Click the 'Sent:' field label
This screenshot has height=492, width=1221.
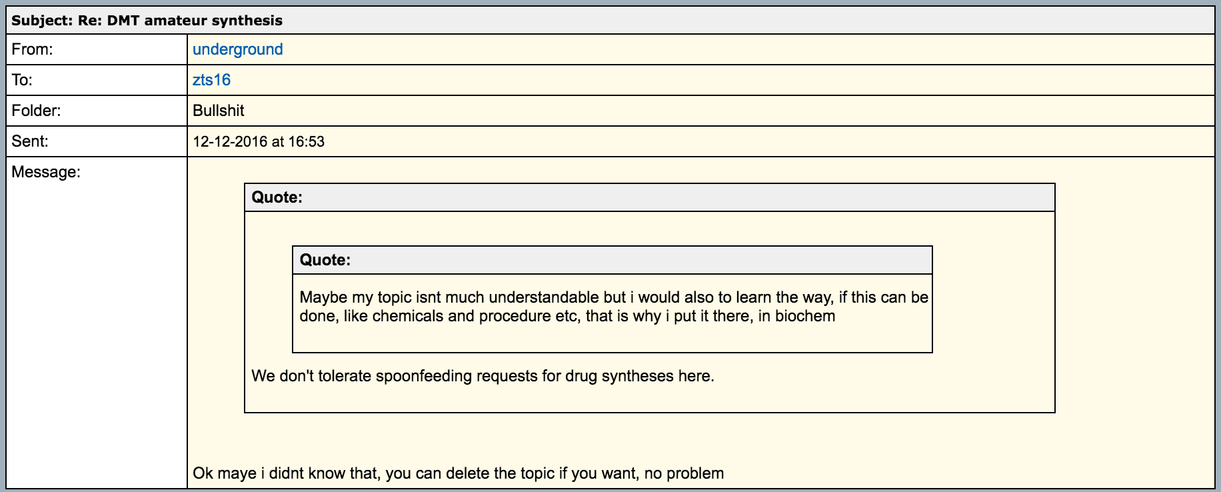click(30, 141)
